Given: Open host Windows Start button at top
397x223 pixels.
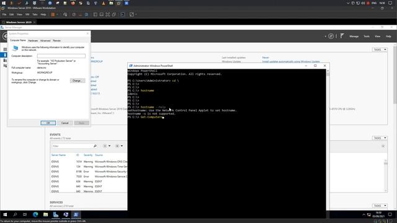Looking at the screenshot, I should (x=4, y=3).
